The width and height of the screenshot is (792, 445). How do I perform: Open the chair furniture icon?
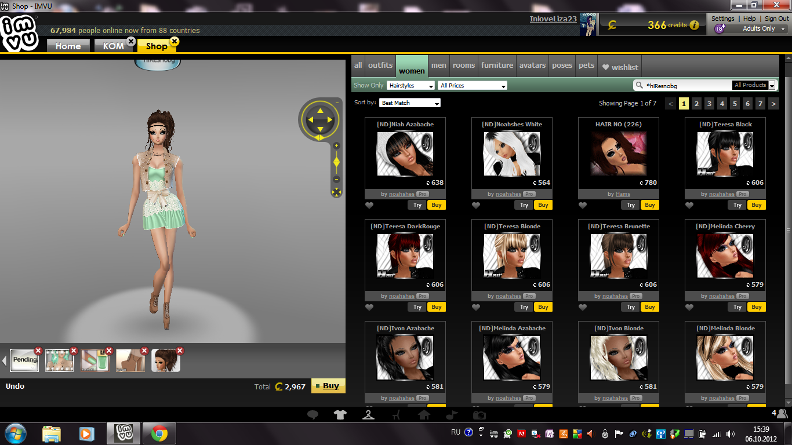point(396,415)
